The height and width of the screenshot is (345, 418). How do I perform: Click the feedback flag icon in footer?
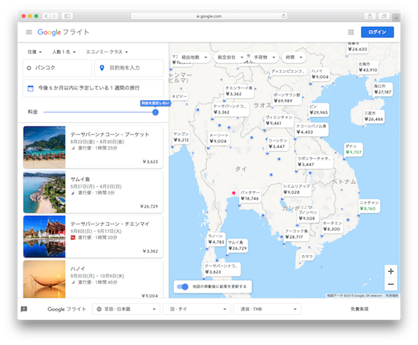(24, 309)
